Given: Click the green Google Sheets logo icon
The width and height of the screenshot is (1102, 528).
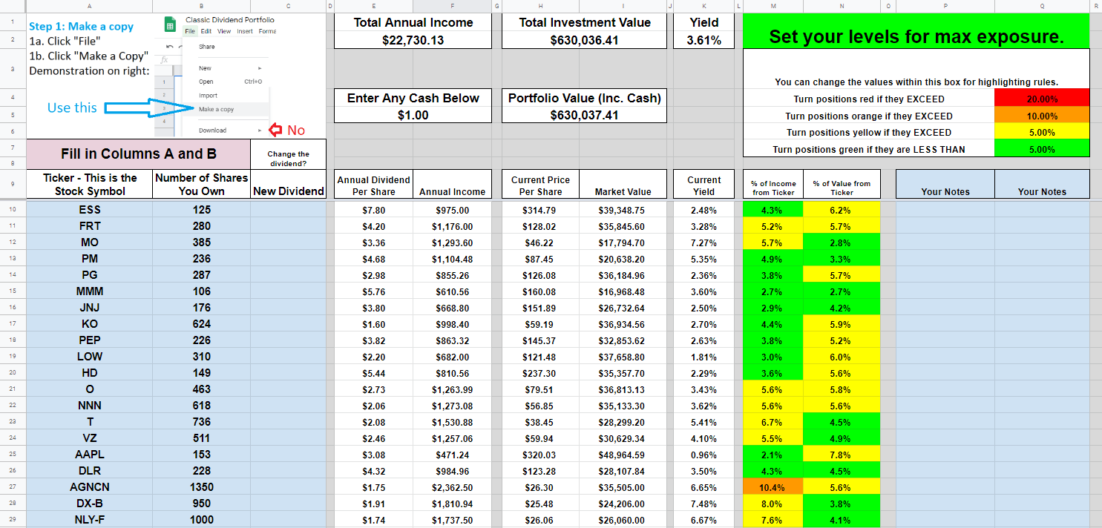Looking at the screenshot, I should coord(170,26).
